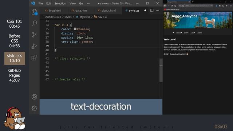The height and width of the screenshot is (131, 233).
Task: Open the Go menu
Action: (x=81, y=3)
